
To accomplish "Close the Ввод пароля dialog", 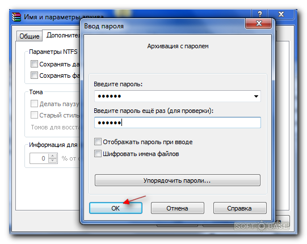I will (259, 23).
